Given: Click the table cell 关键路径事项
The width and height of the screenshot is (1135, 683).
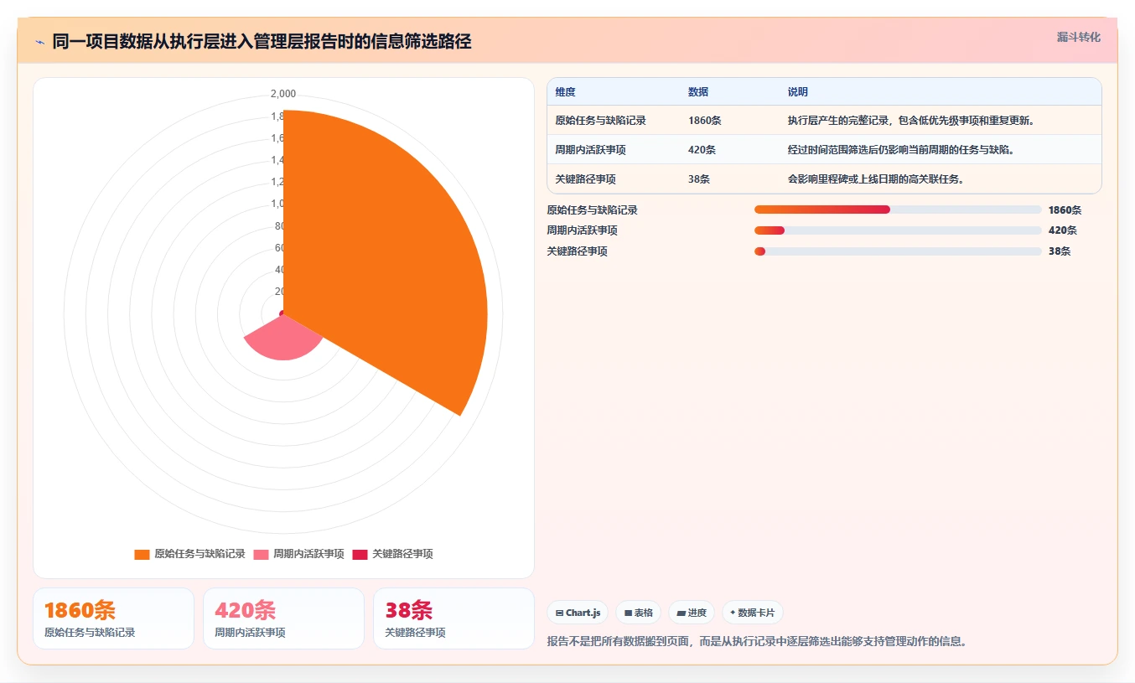Looking at the screenshot, I should click(x=585, y=179).
